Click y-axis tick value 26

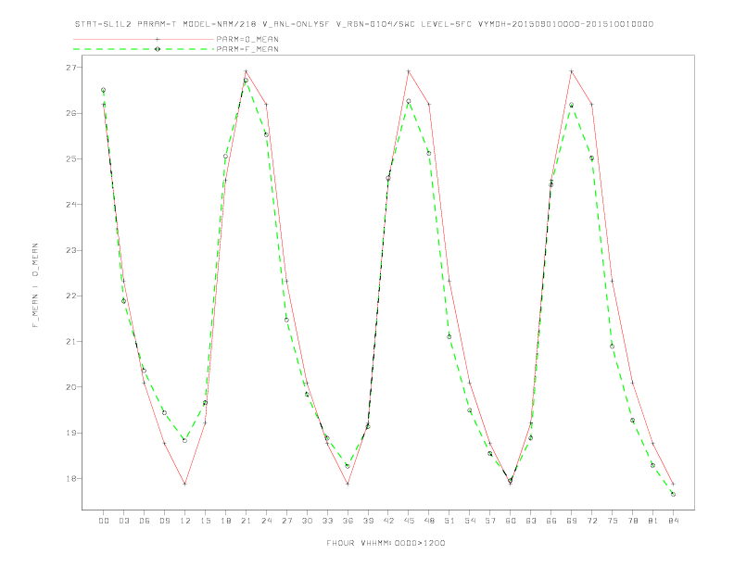pyautogui.click(x=70, y=113)
